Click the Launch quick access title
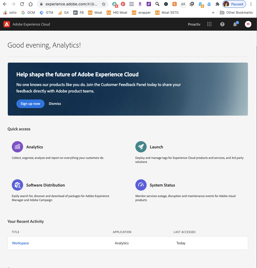Screen dimensions: 257x268 point(156,147)
